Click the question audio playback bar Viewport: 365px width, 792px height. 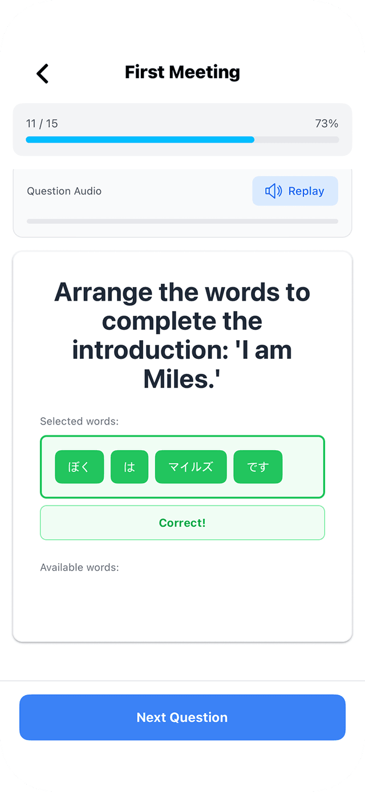[x=182, y=221]
